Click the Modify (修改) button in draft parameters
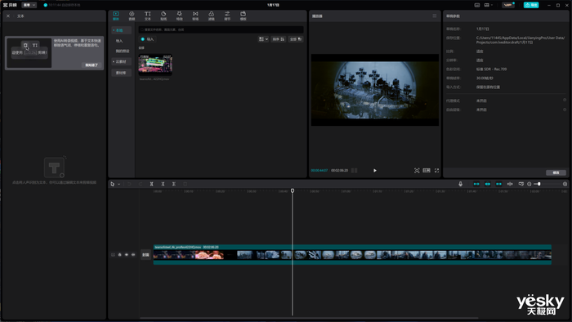Screen dimensions: 572x322 click(556, 172)
